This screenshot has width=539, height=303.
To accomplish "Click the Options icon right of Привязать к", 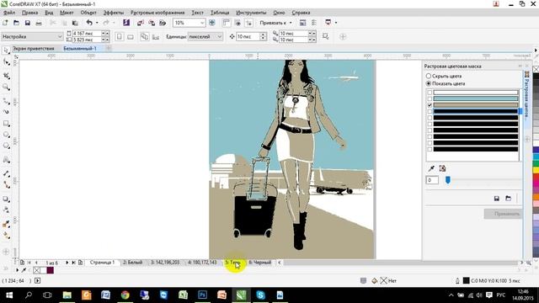I will click(303, 23).
